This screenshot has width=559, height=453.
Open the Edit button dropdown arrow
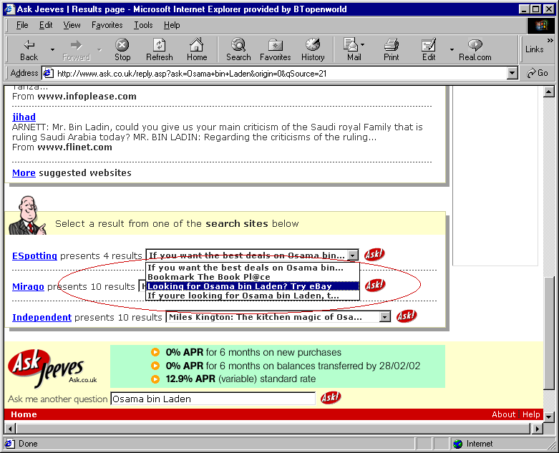(452, 49)
